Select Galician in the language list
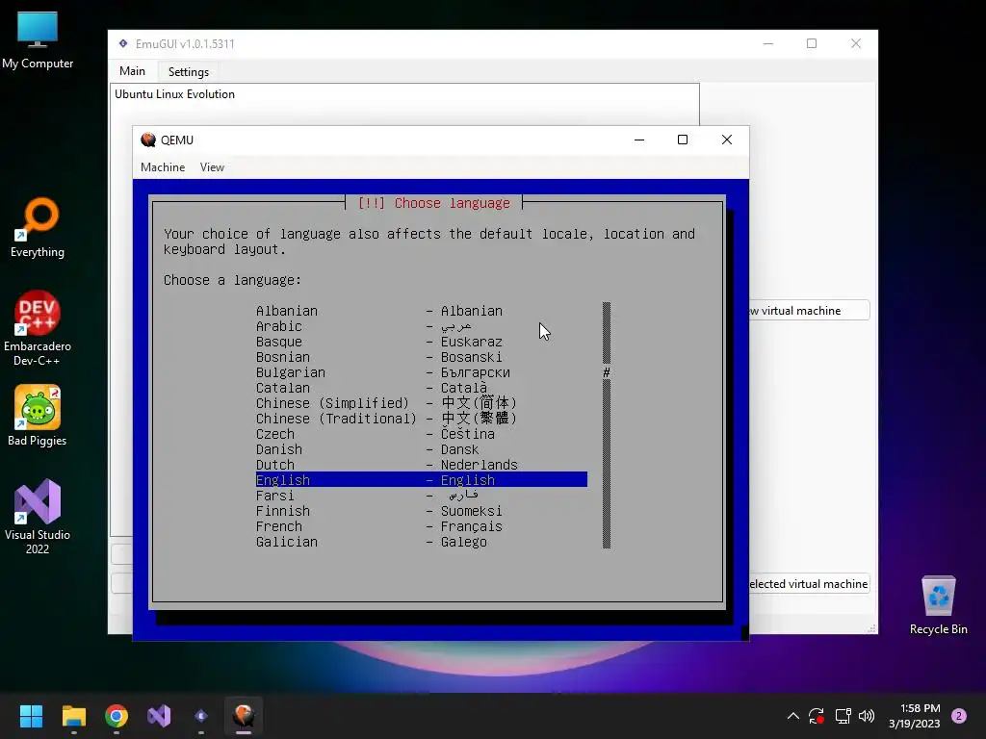This screenshot has width=986, height=739. coord(422,542)
